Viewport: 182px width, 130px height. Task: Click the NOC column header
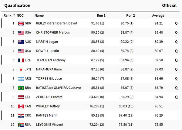(20, 15)
